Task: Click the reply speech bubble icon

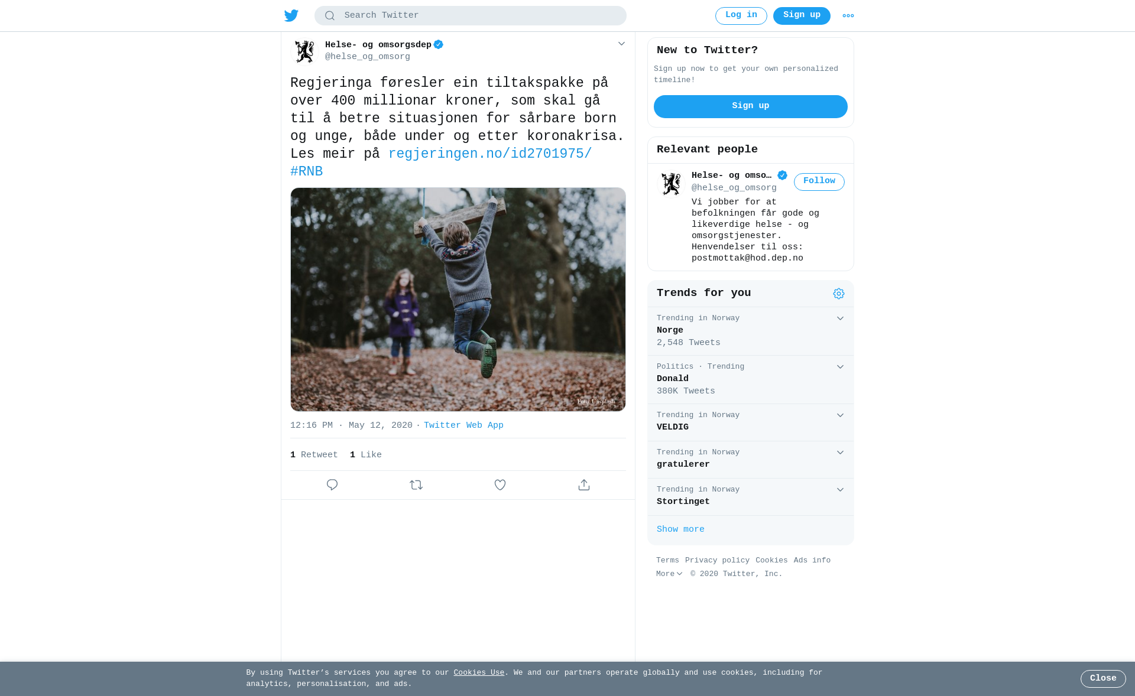Action: tap(332, 485)
